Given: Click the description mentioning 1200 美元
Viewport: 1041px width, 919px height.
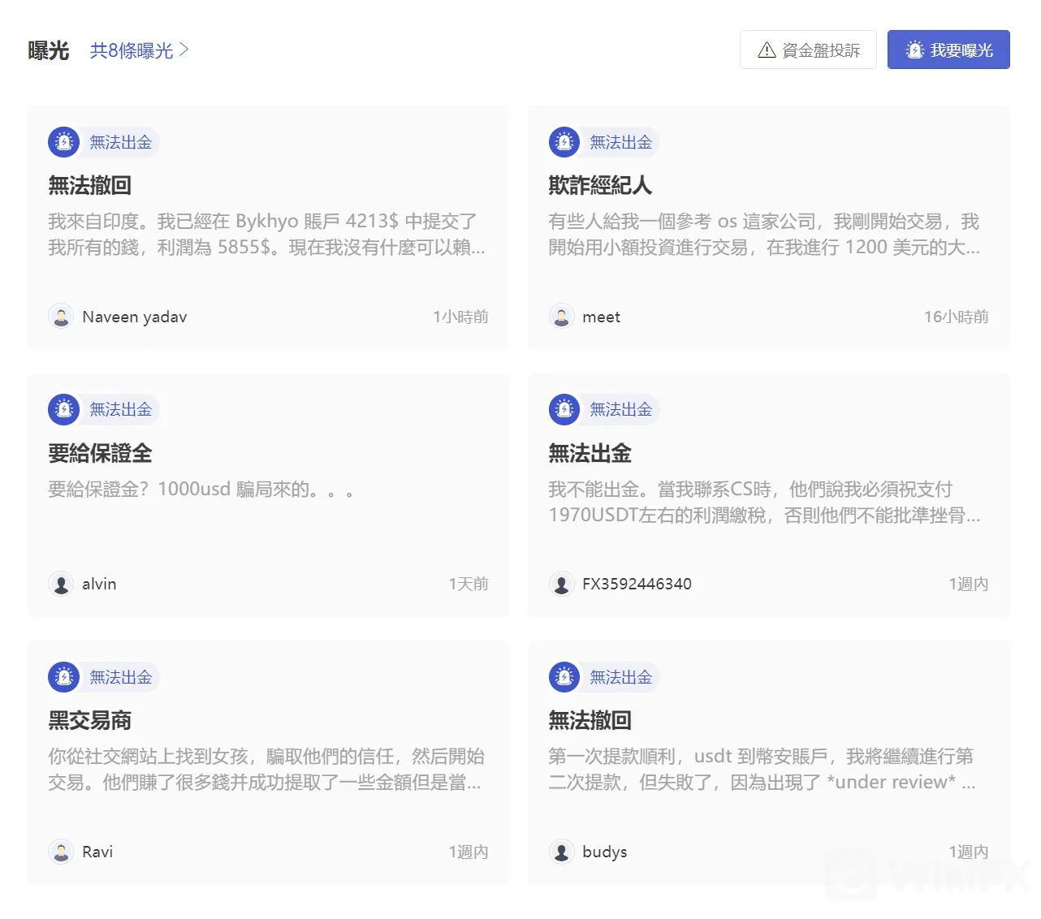Looking at the screenshot, I should point(764,234).
